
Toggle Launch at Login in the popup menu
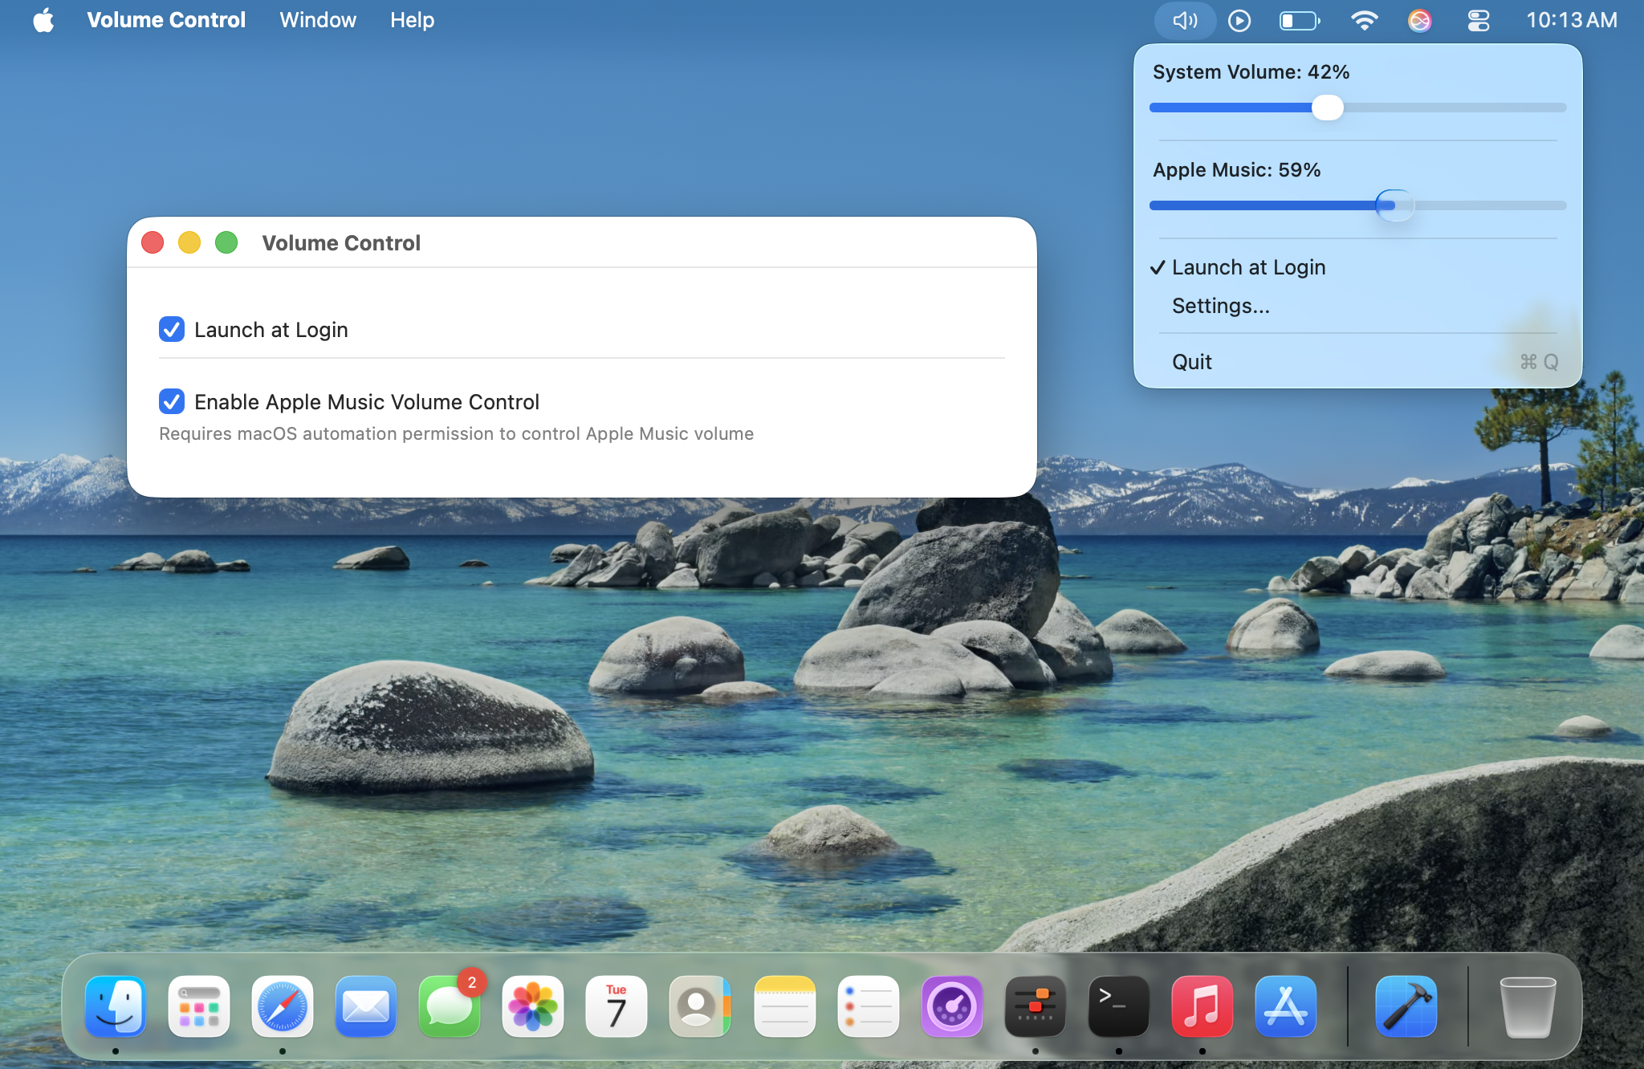point(1249,267)
